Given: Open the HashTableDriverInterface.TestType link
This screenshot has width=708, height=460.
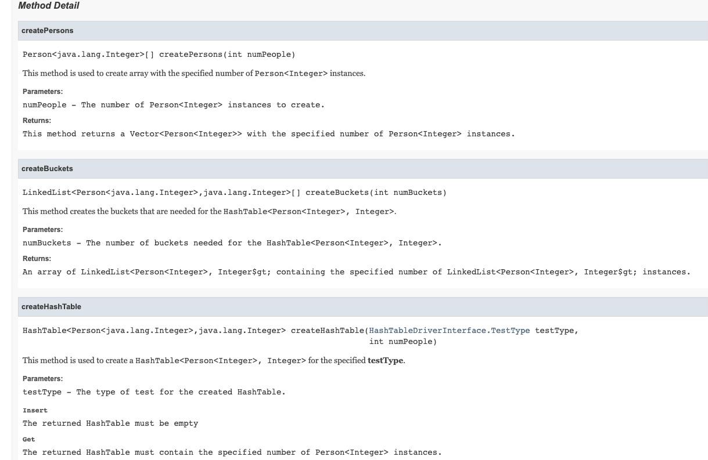Looking at the screenshot, I should pos(449,330).
